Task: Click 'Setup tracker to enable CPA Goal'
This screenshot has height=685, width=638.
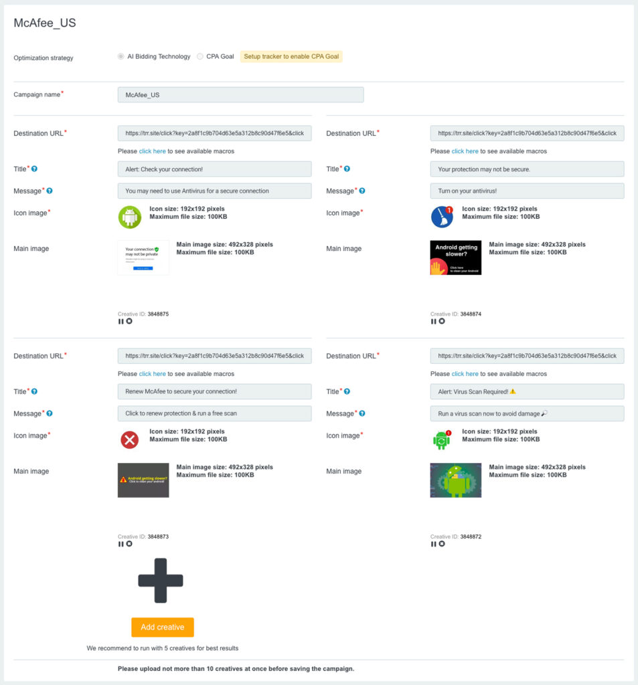Action: pyautogui.click(x=291, y=57)
